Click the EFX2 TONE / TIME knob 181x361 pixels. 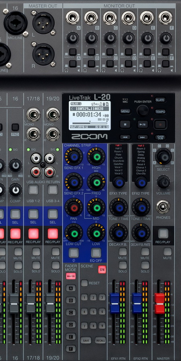141,207
